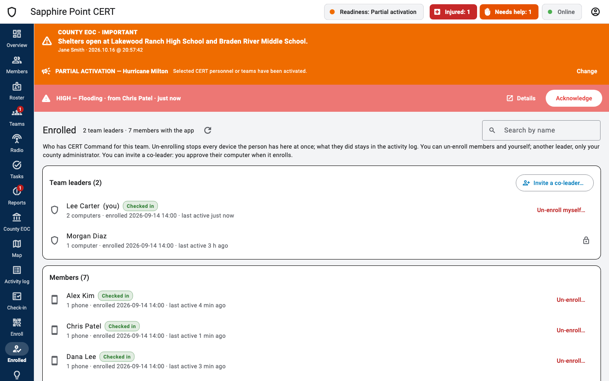Click the Injured: 1 status chip
The height and width of the screenshot is (381, 609).
point(453,12)
